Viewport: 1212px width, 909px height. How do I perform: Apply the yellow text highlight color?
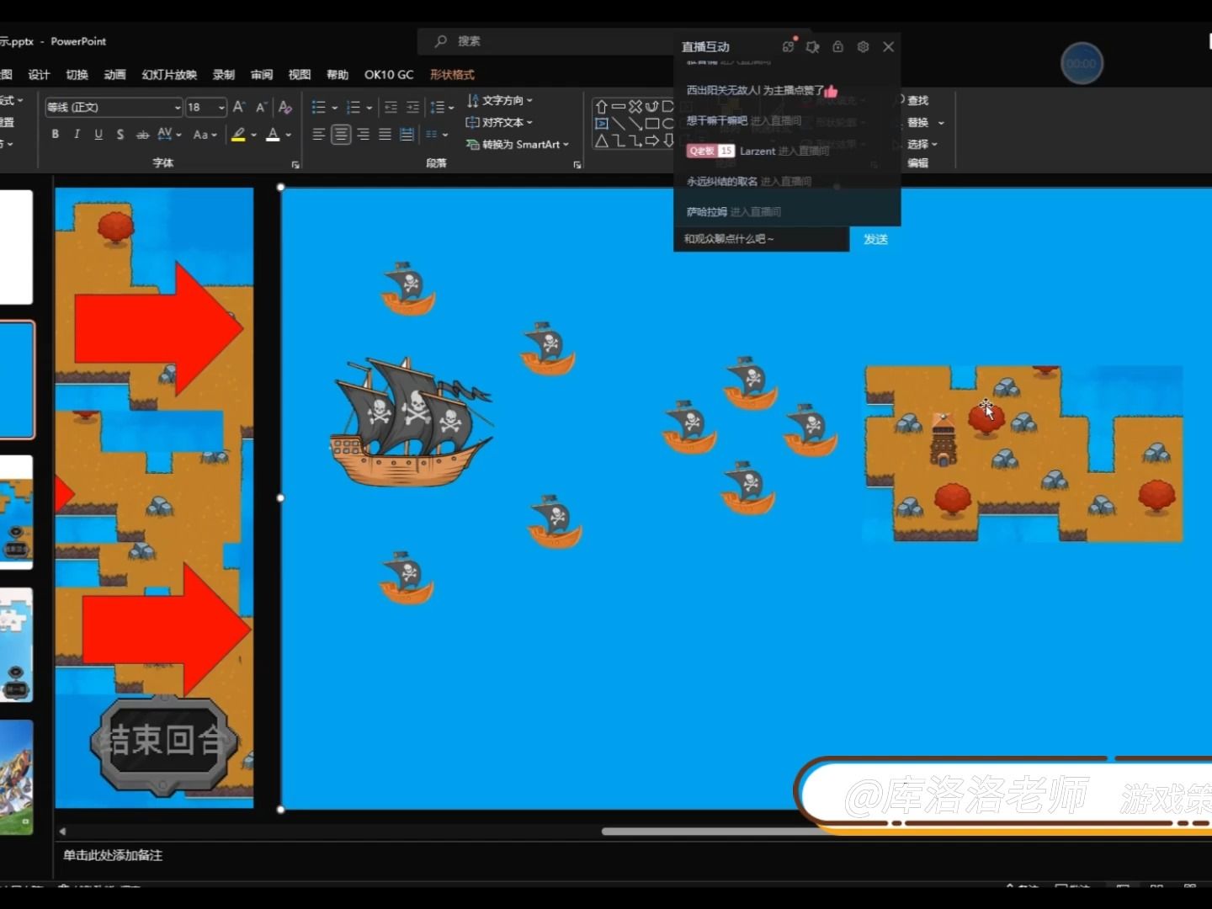(239, 134)
